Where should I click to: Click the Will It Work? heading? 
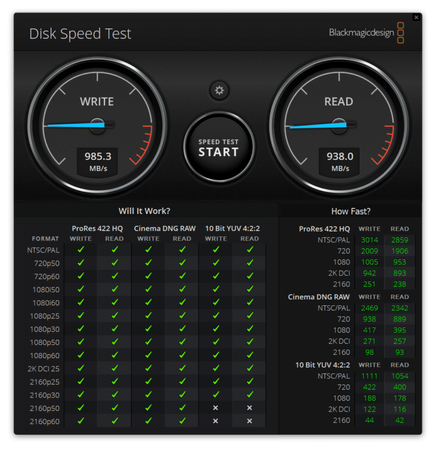click(x=144, y=211)
